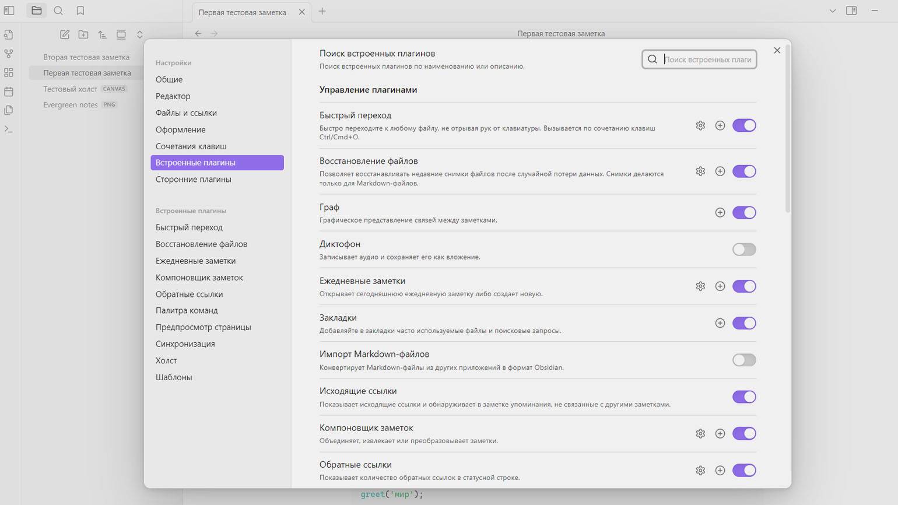The image size is (898, 505).
Task: Open the search magnifier in sidebar header
Action: point(58,10)
